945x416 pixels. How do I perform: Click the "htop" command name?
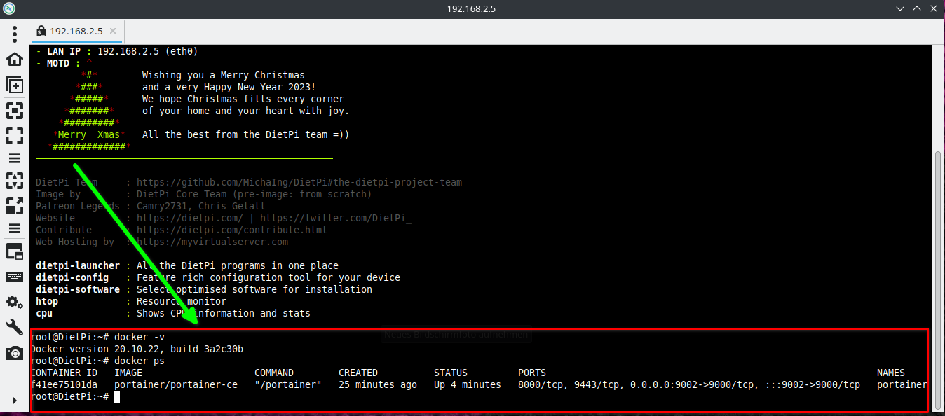click(x=47, y=301)
